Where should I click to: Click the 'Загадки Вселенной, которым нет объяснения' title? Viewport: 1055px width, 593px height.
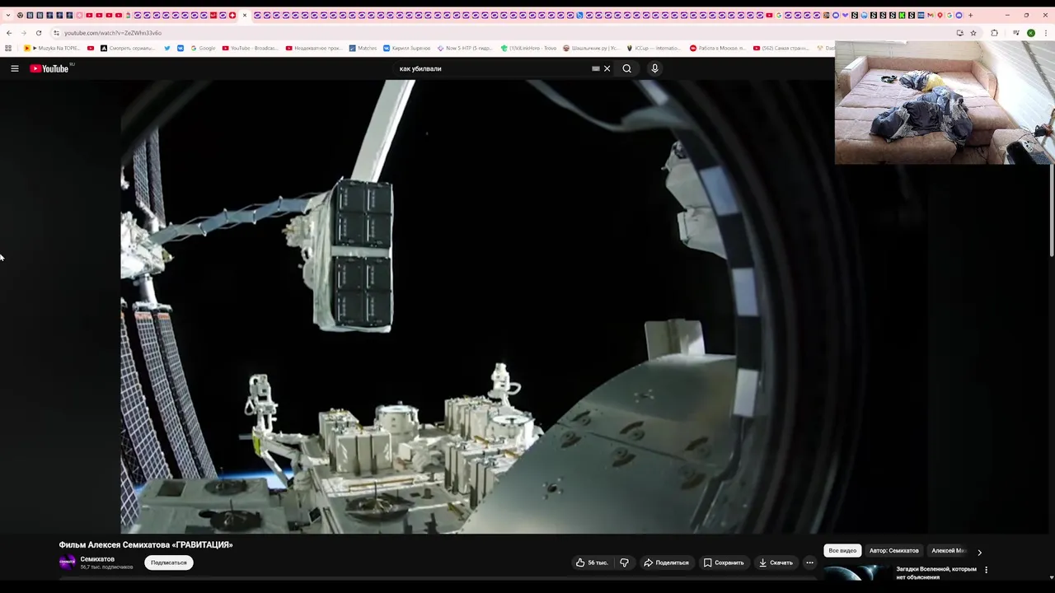pos(936,573)
